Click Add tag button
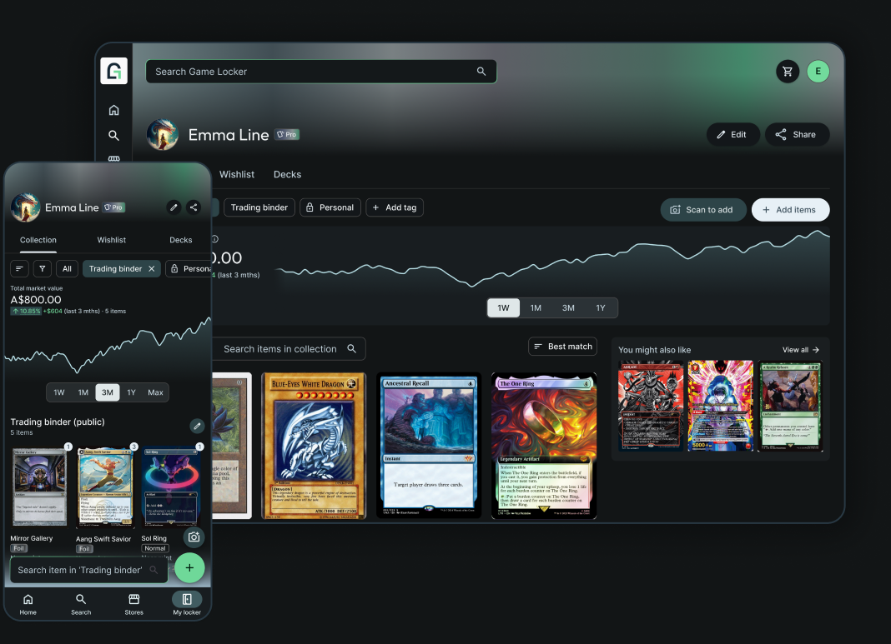Screen dimensions: 891x644 pos(395,207)
